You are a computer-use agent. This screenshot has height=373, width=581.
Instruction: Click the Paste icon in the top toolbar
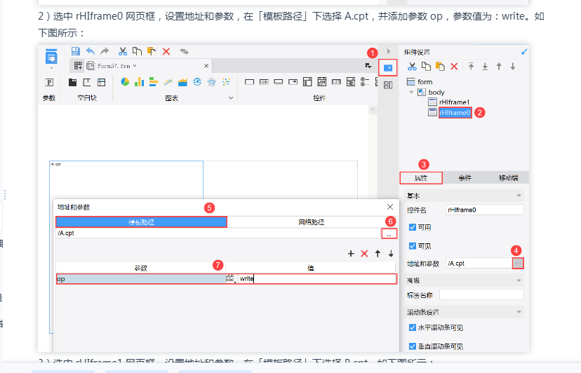(x=152, y=51)
